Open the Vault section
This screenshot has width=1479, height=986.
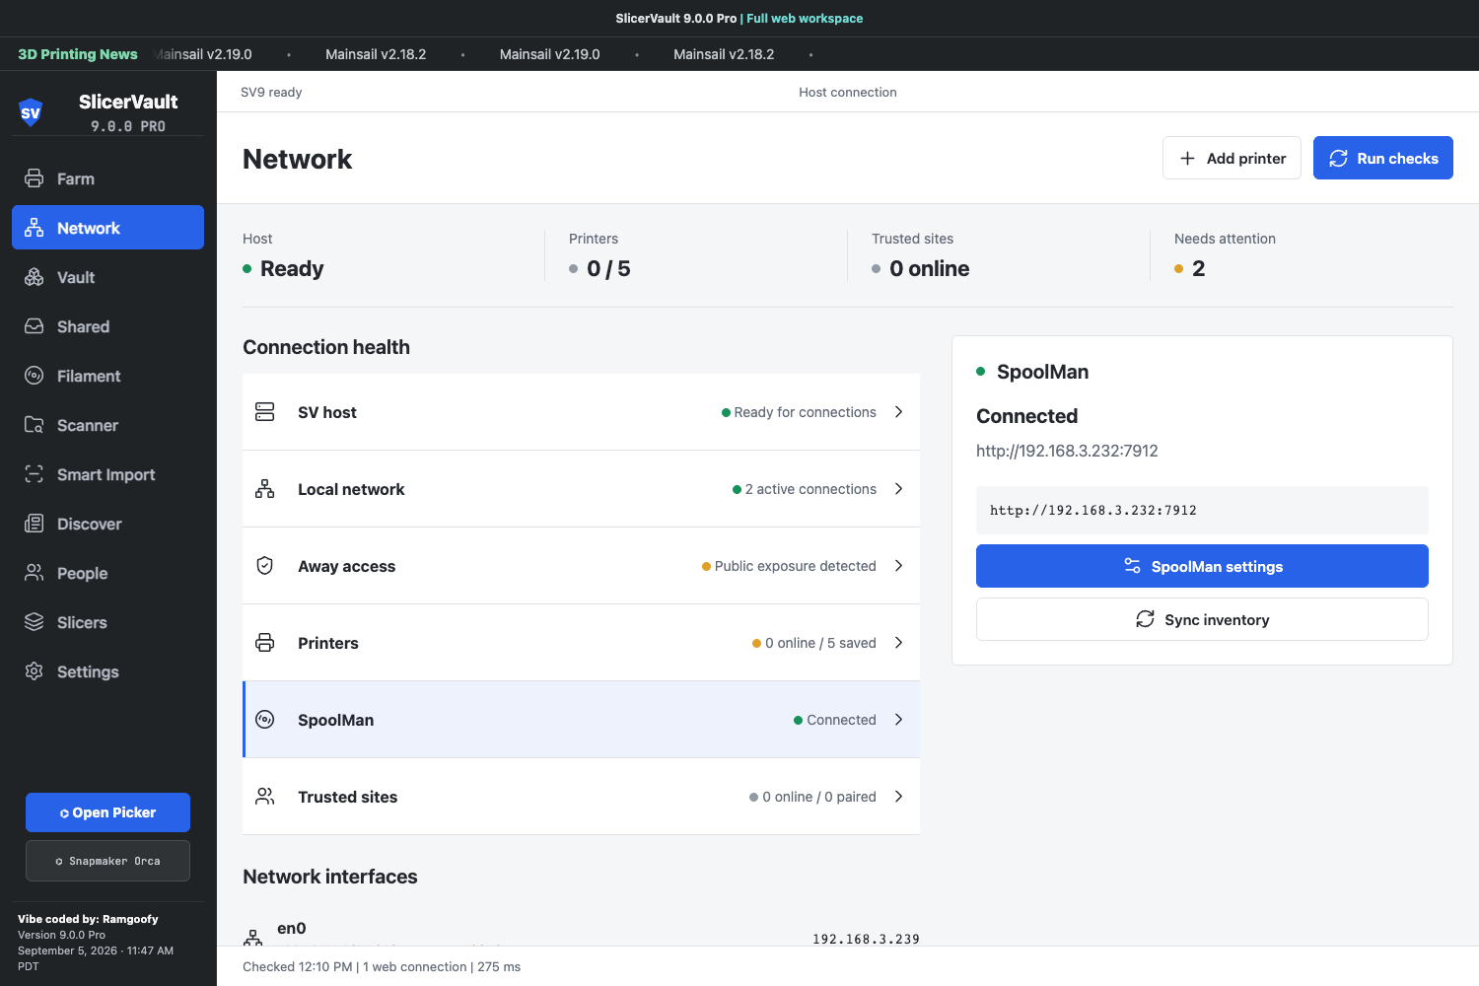pos(107,277)
